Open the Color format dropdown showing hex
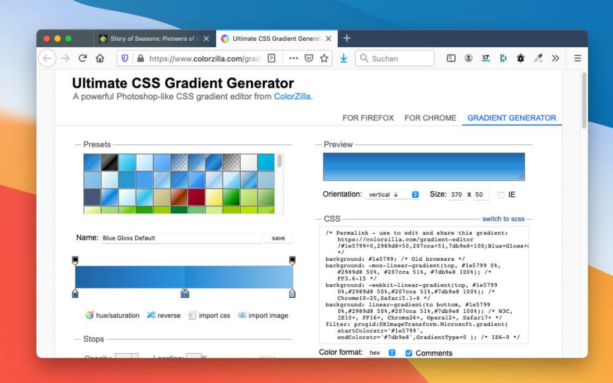Image resolution: width=613 pixels, height=383 pixels. (381, 353)
